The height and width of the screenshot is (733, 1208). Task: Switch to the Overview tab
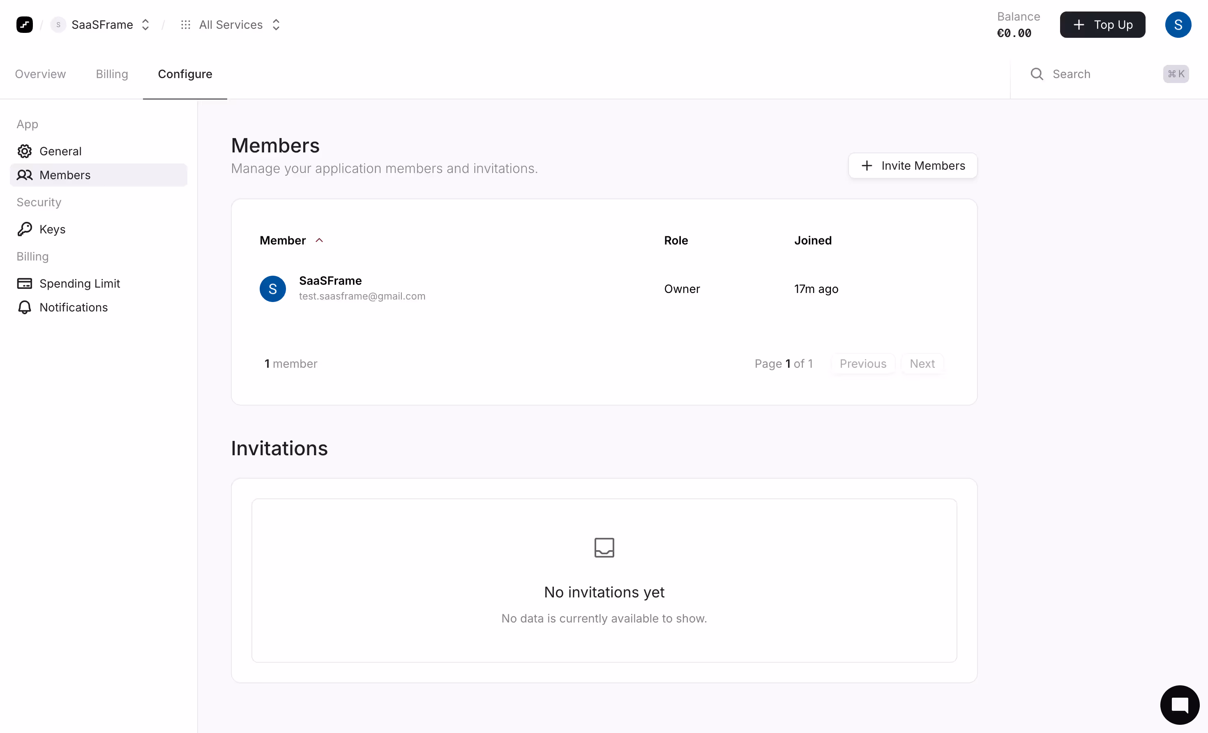point(40,74)
